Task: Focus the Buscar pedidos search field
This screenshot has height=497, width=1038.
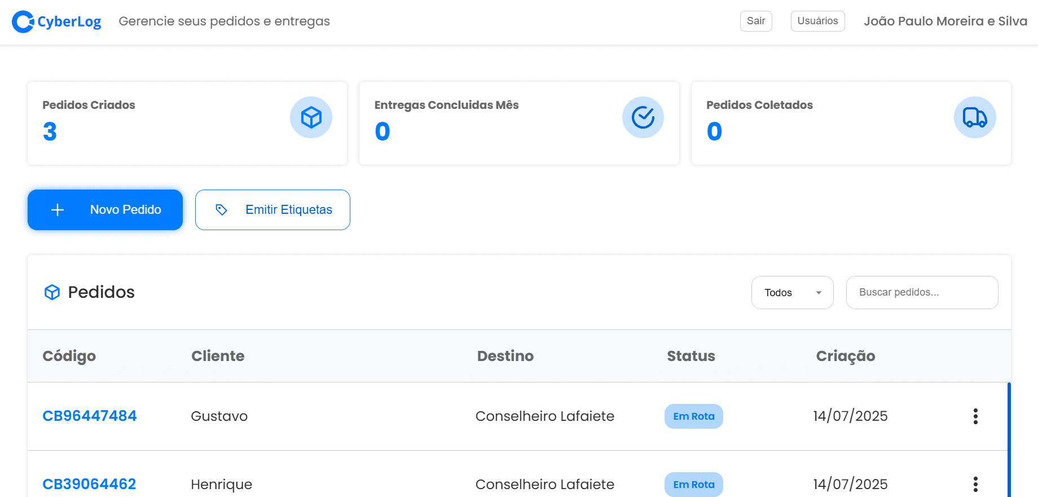Action: [x=922, y=292]
